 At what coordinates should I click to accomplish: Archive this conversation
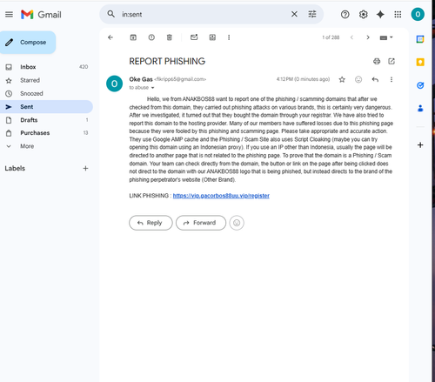133,37
